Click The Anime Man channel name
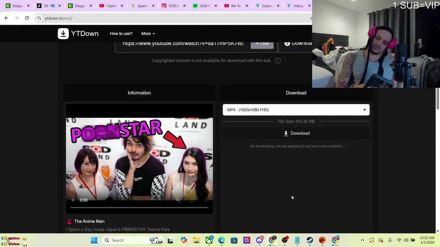This screenshot has width=440, height=247. pyautogui.click(x=89, y=222)
